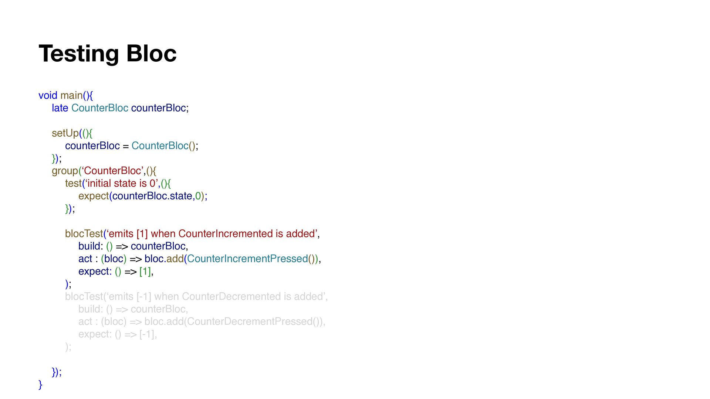Click the test 'initial state is 0' line
Viewport: 710px width, 399px height.
118,183
